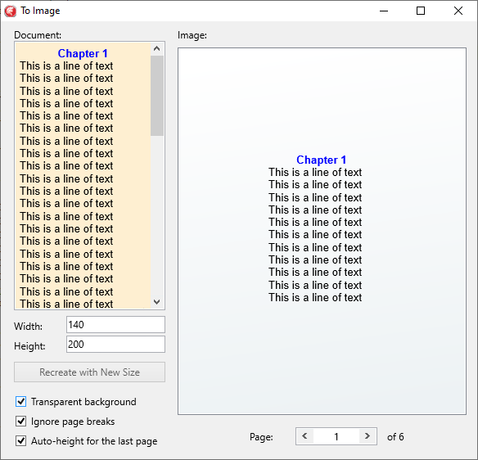Click the first text line in document
Screen dimensions: 478x460
tap(66, 65)
